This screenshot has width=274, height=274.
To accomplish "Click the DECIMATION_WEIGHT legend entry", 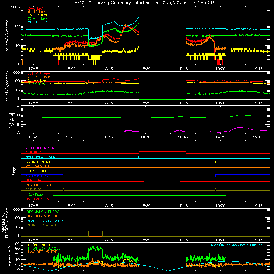I will coord(43,216).
